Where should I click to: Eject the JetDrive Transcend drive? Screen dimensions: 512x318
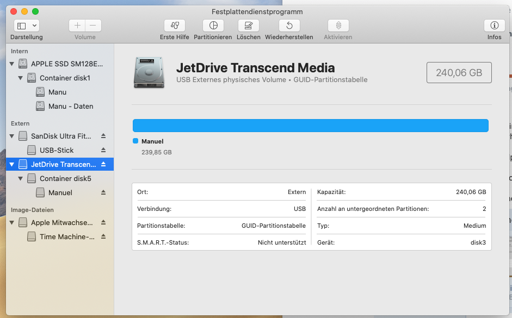click(103, 164)
